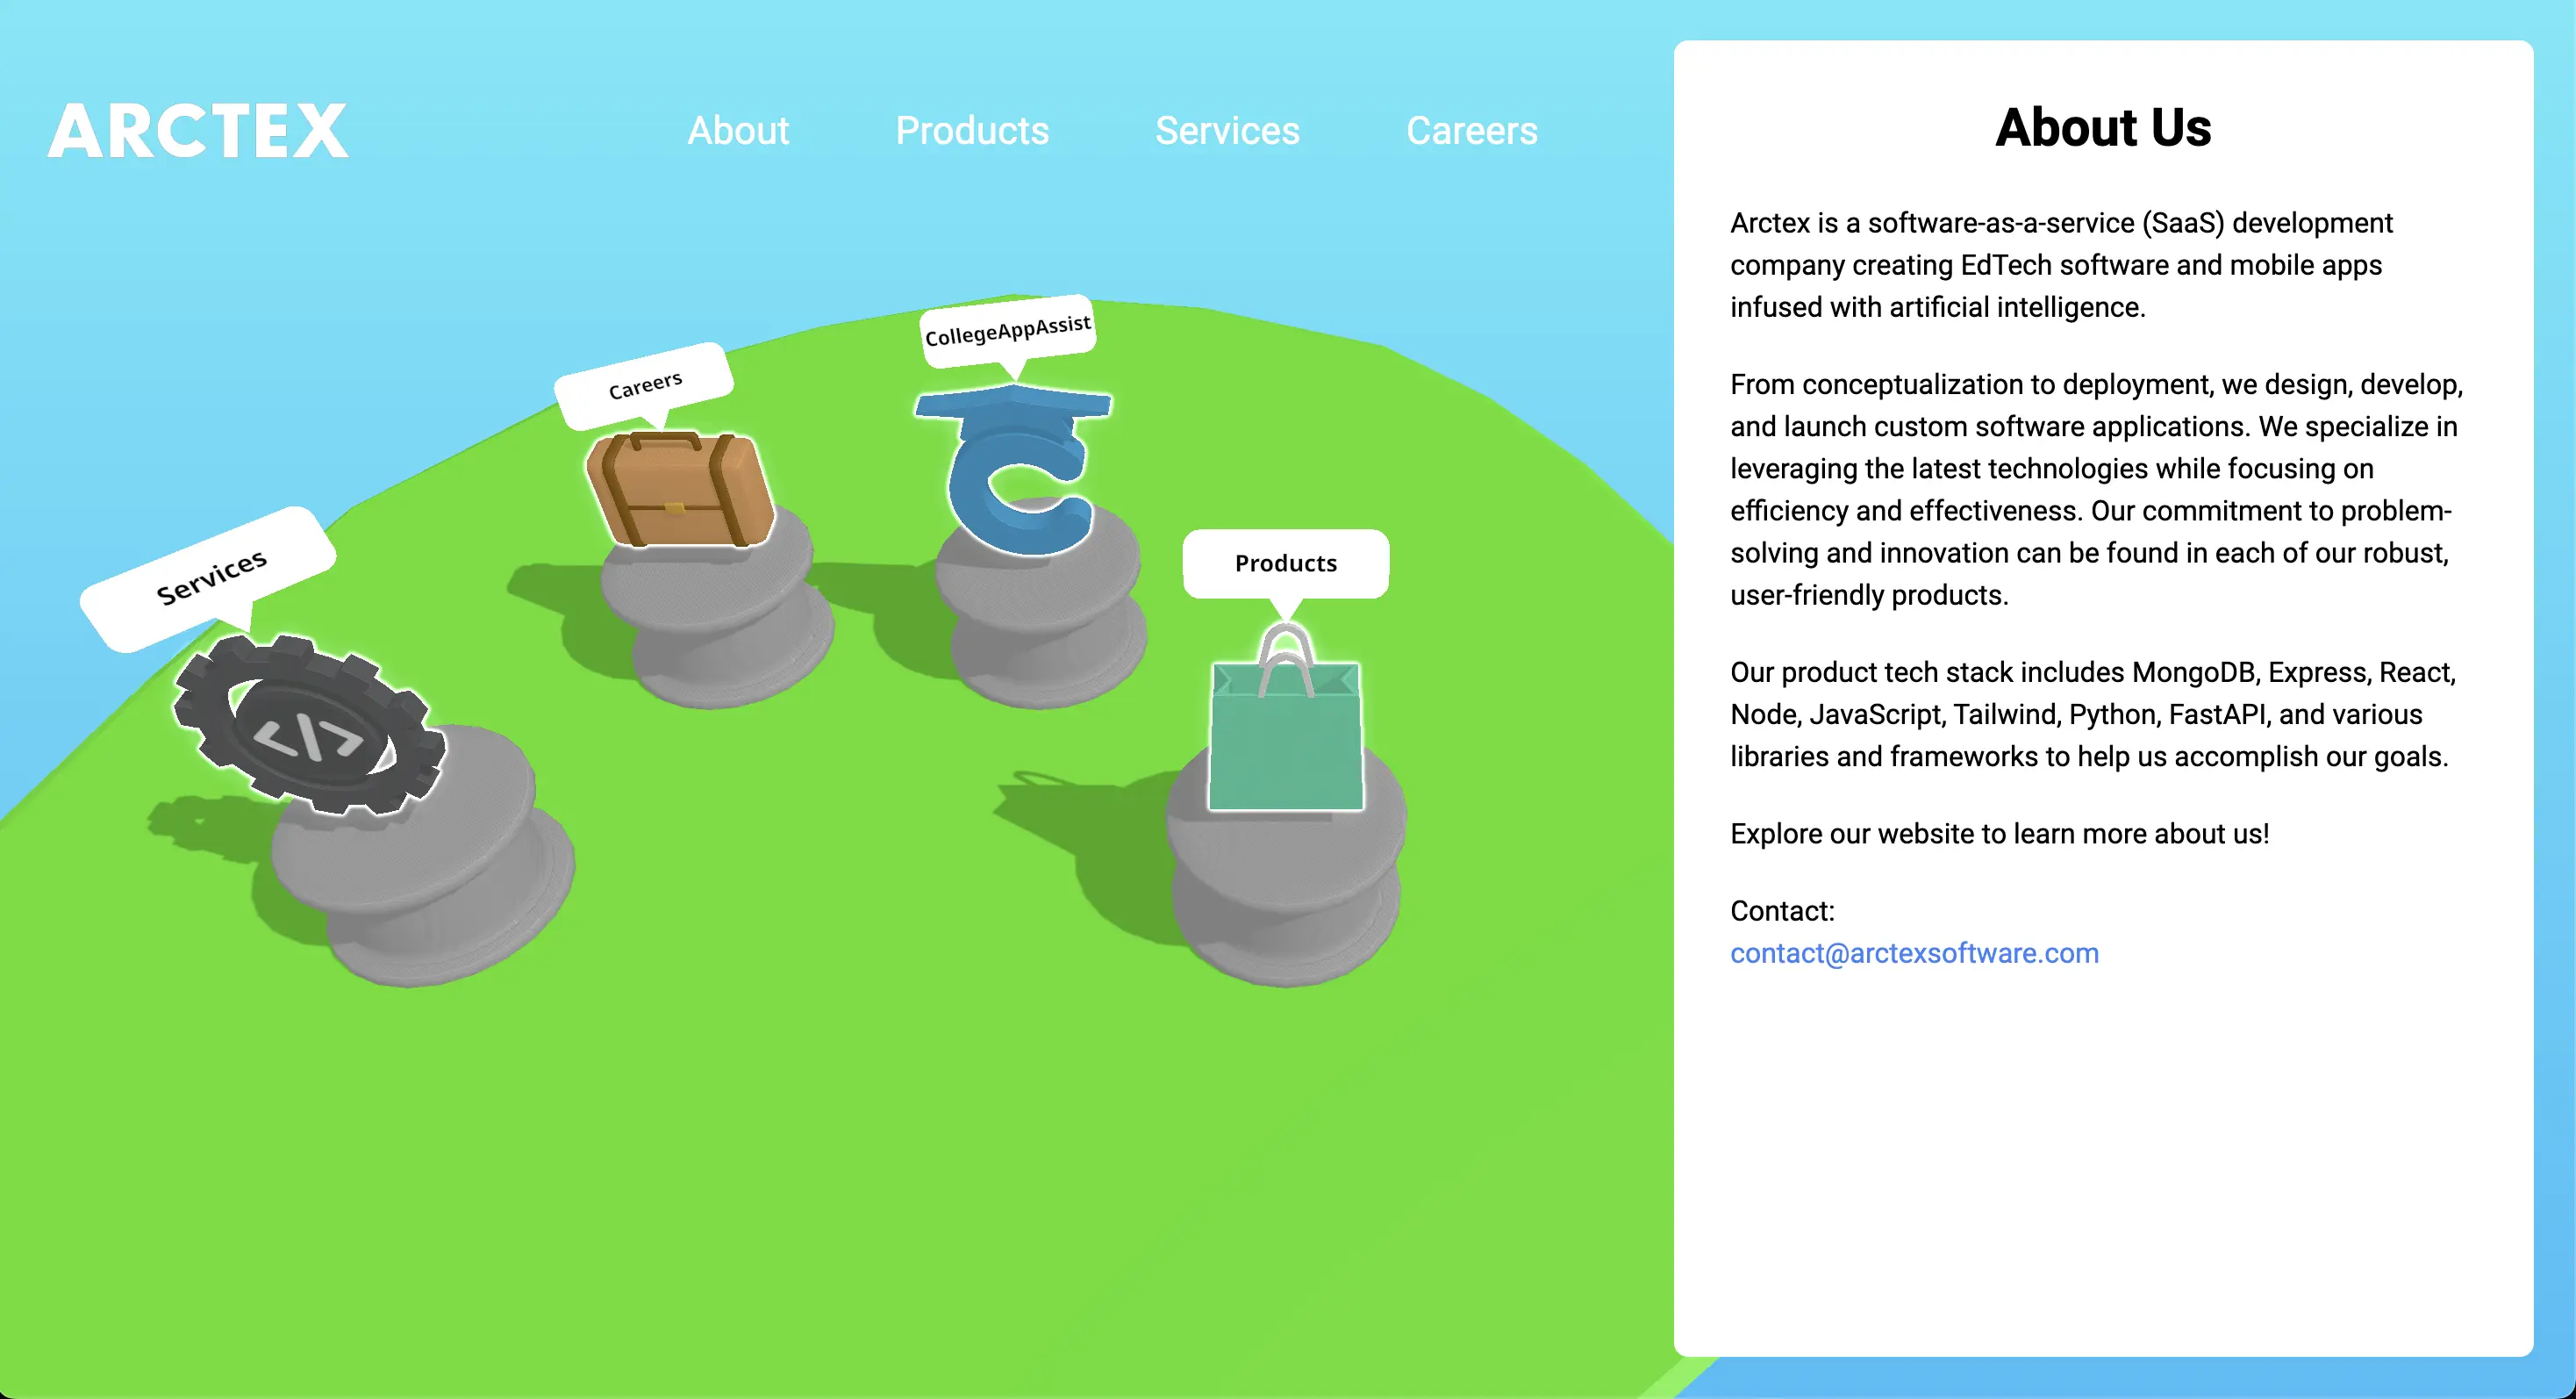The height and width of the screenshot is (1399, 2576).
Task: Click the contact@arctexsoftware.com email link
Action: tap(1914, 953)
